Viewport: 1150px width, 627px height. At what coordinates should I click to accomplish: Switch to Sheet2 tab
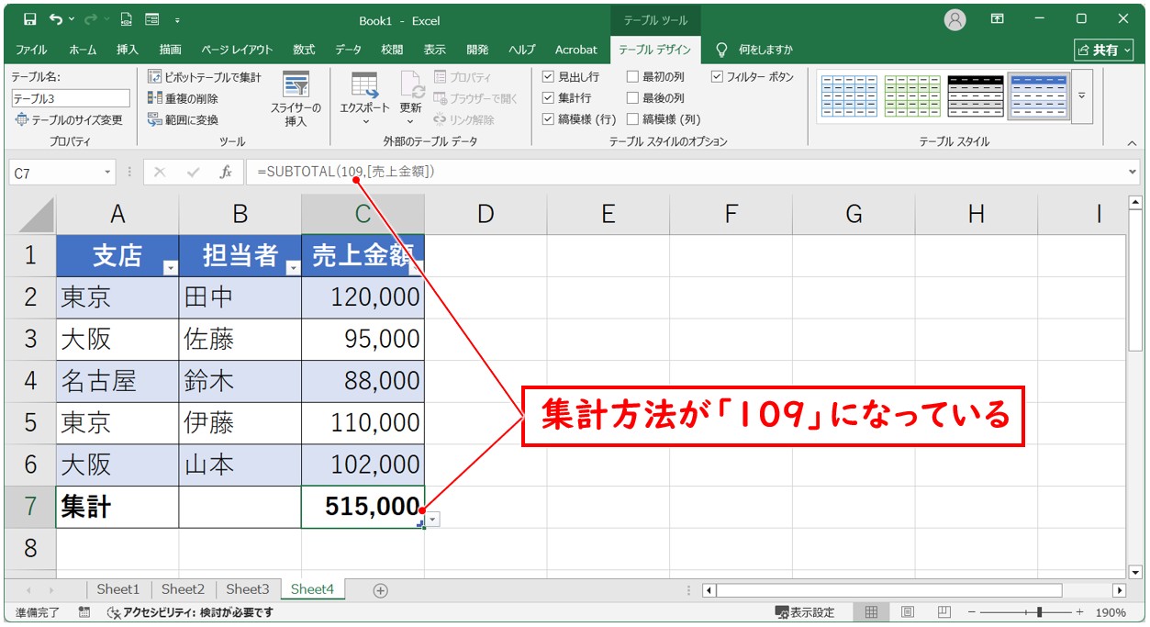183,589
